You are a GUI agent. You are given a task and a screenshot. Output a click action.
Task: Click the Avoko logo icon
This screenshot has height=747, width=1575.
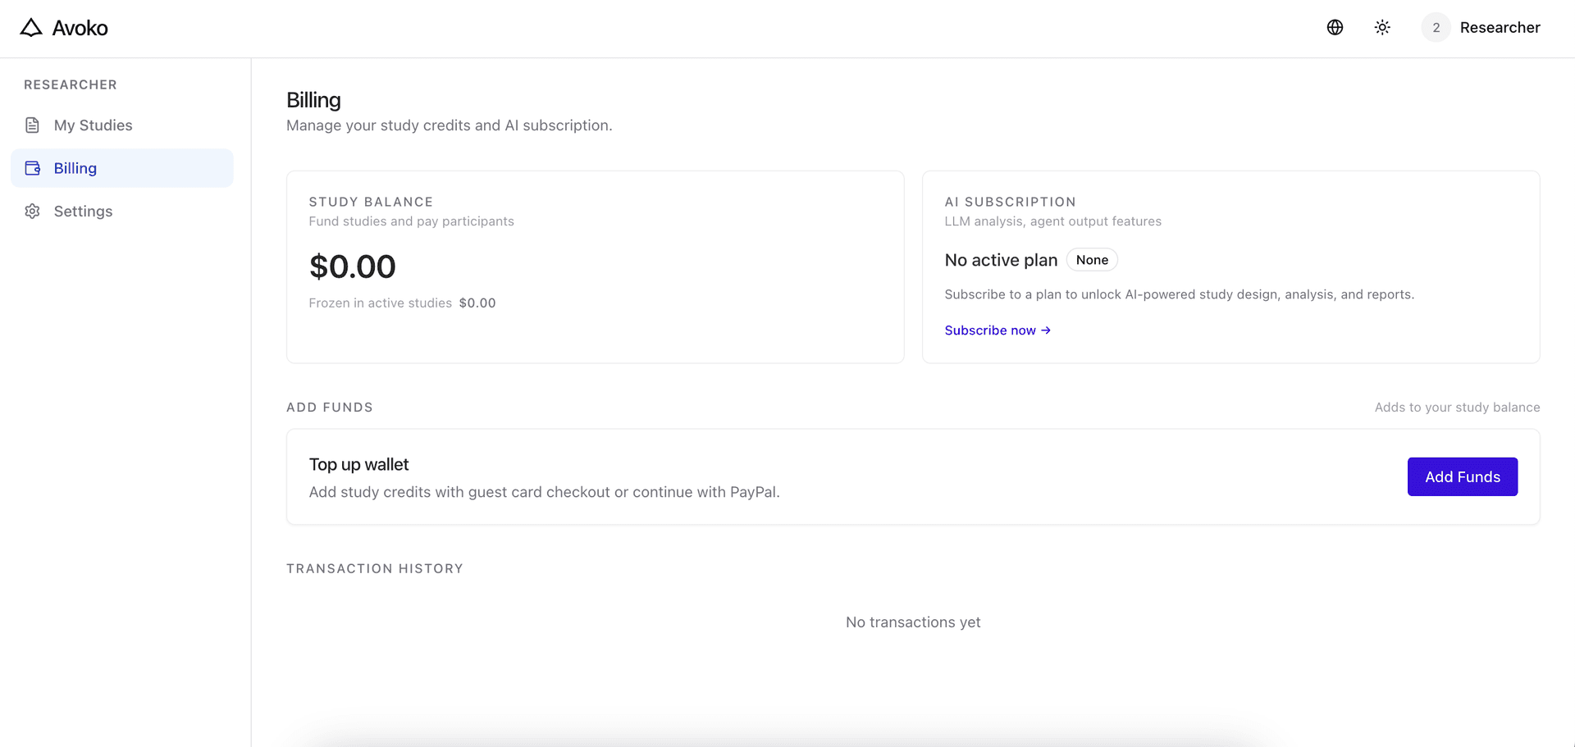pyautogui.click(x=31, y=27)
